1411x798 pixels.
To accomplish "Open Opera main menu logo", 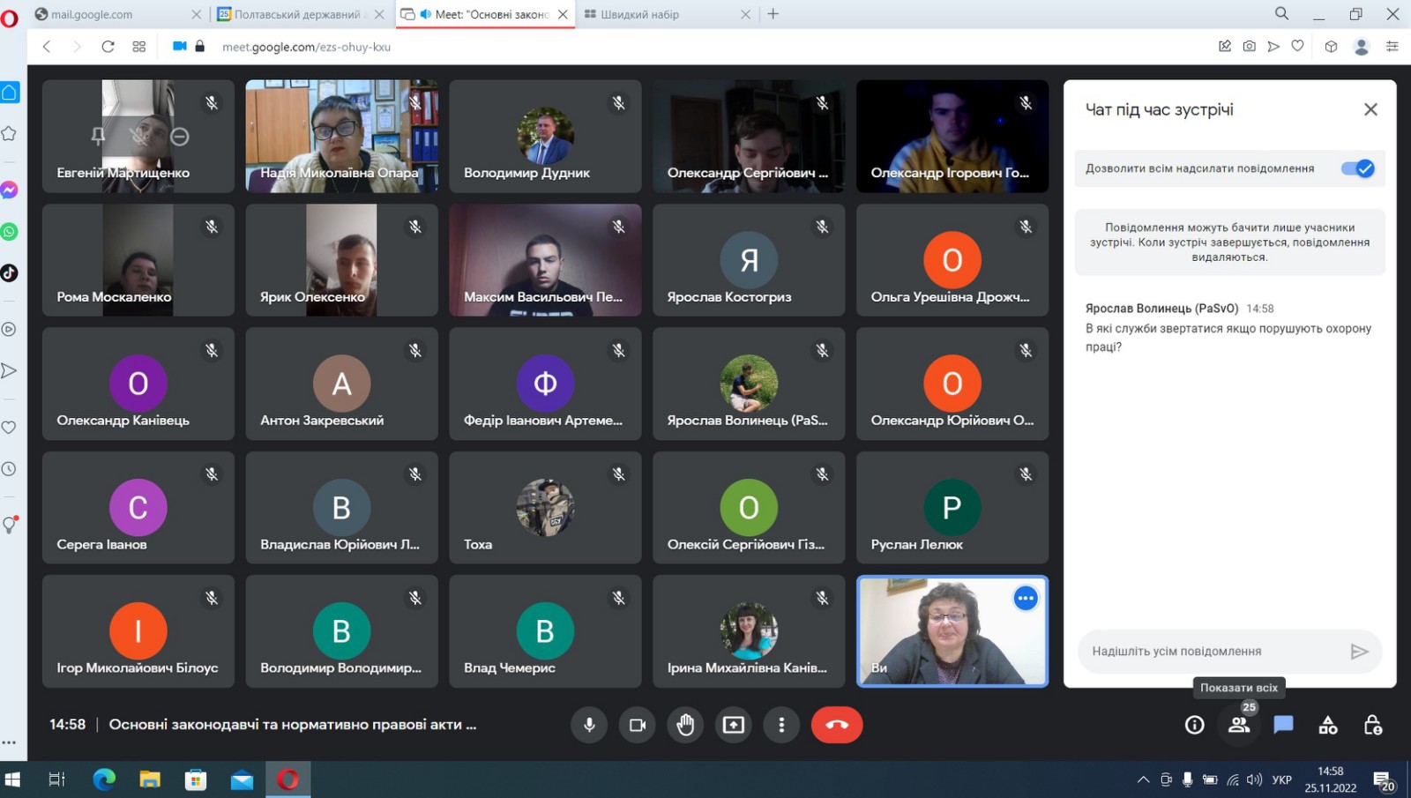I will click(10, 18).
